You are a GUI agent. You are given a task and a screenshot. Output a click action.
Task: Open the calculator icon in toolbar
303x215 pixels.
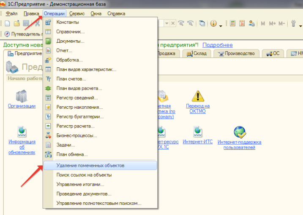[233, 24]
